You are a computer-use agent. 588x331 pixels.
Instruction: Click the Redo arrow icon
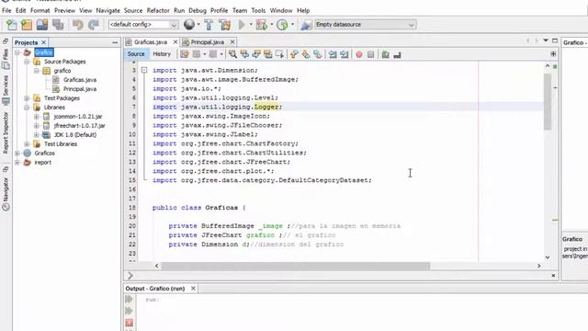(94, 25)
